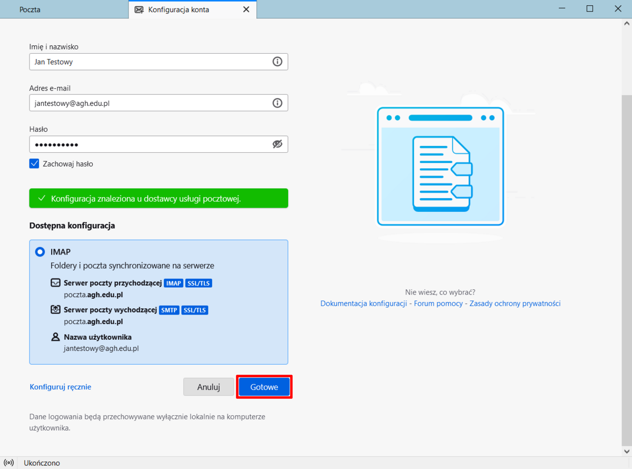Select the Konfiguracja konta tab
The image size is (632, 469).
coord(179,9)
